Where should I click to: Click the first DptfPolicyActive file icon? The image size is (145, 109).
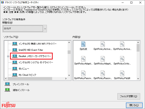103,44
